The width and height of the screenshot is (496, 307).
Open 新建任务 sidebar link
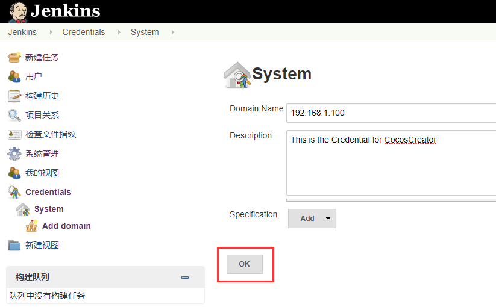[42, 57]
